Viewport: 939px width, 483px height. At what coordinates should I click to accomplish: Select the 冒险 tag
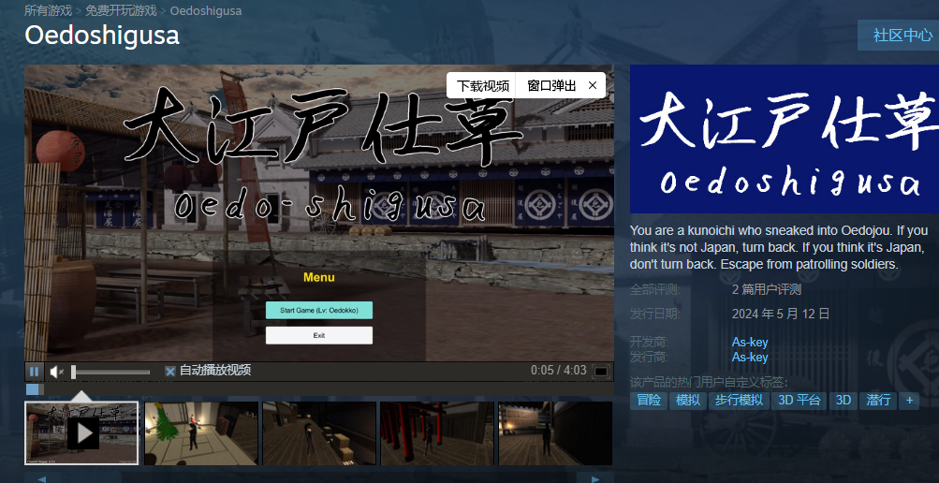point(649,401)
